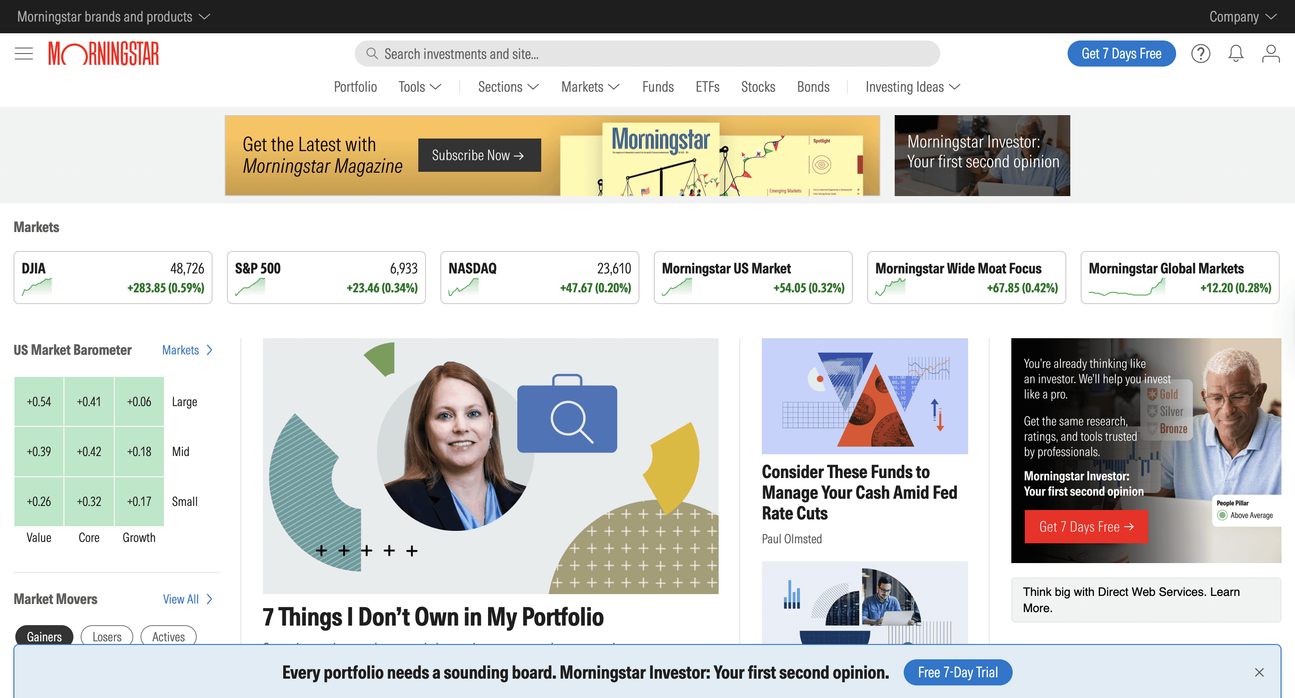Screen dimensions: 1295x698
Task: Open the user account profile icon
Action: point(1270,54)
